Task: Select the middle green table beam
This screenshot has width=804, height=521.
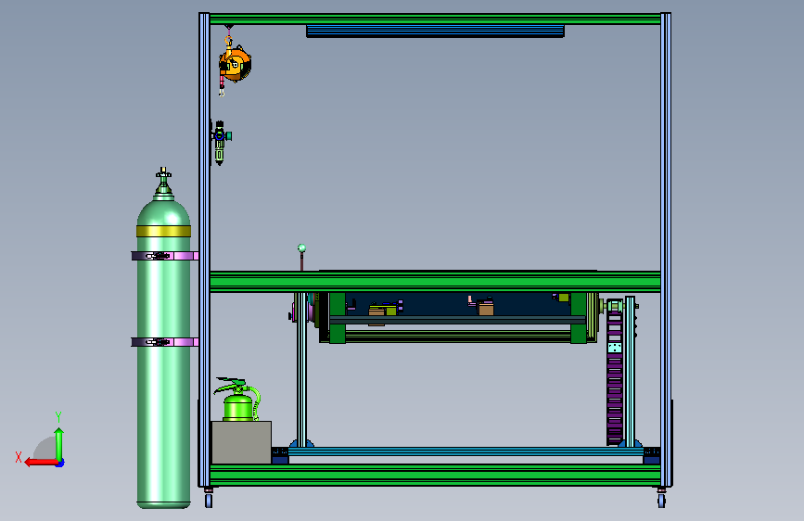Action: point(435,282)
